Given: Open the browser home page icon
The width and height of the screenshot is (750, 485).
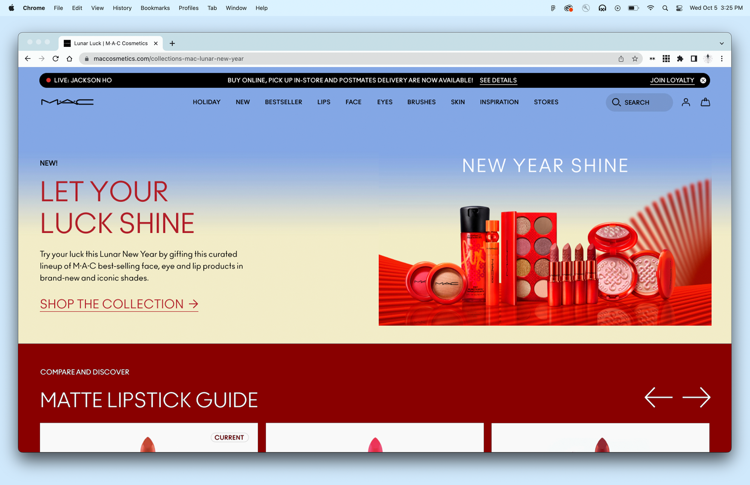Looking at the screenshot, I should pos(69,59).
